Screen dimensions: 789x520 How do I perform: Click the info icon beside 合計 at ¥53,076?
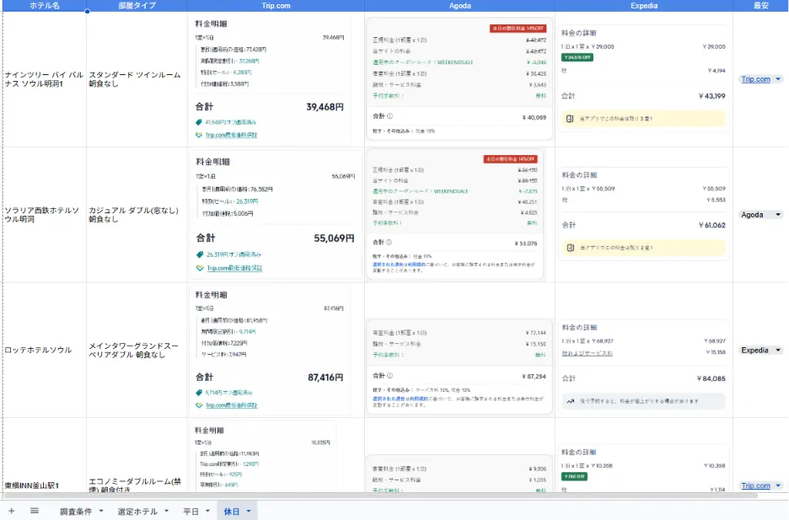389,243
